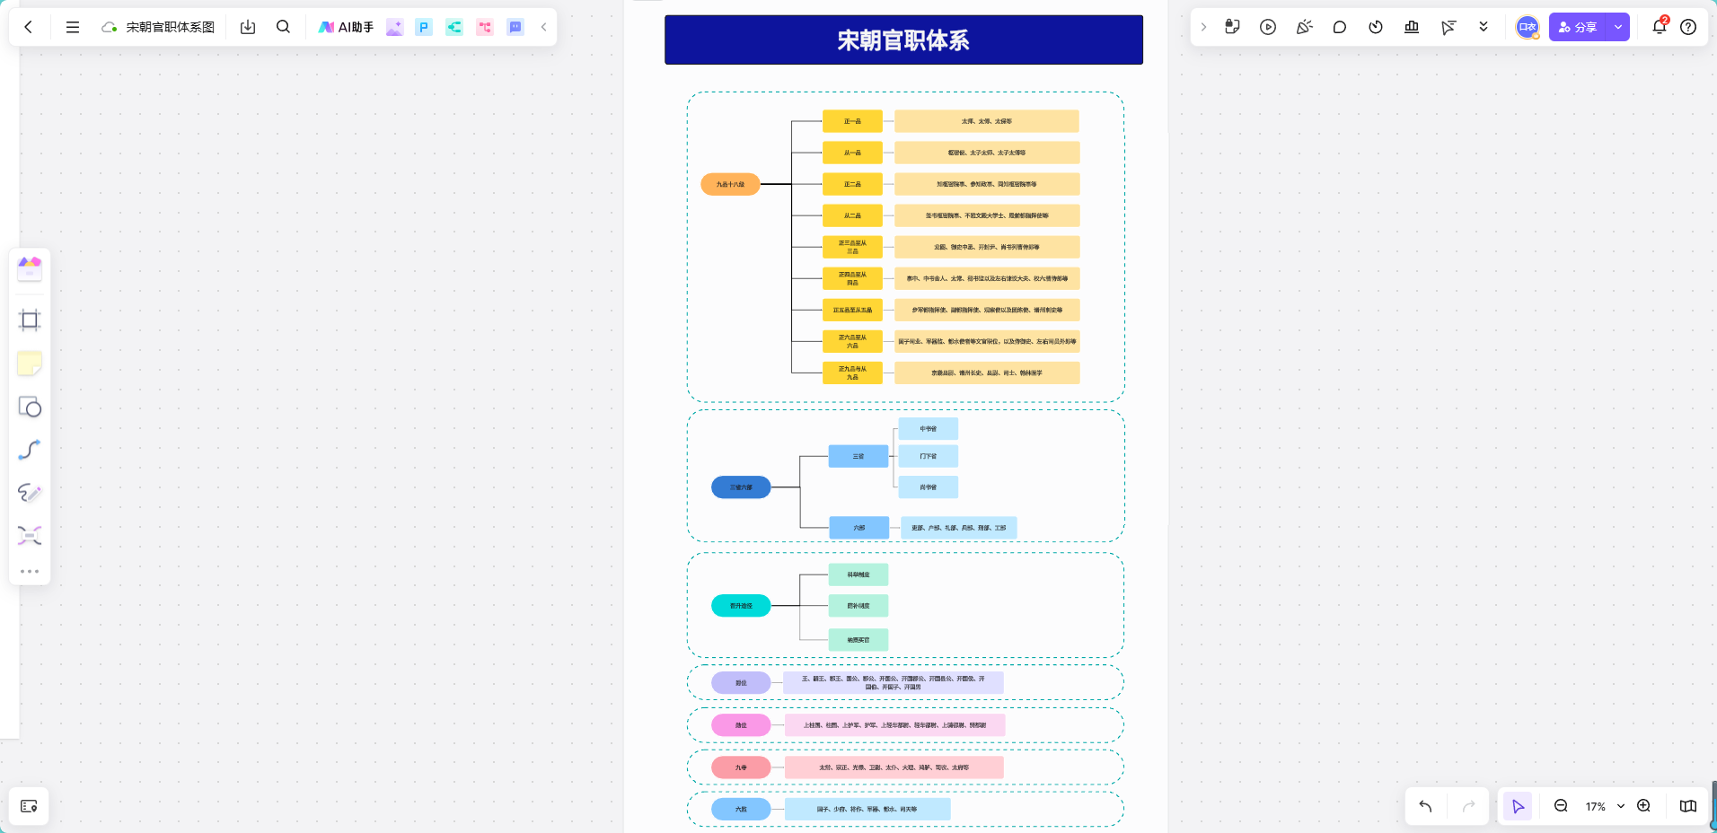Select the pink 勋位 node

pos(741,725)
